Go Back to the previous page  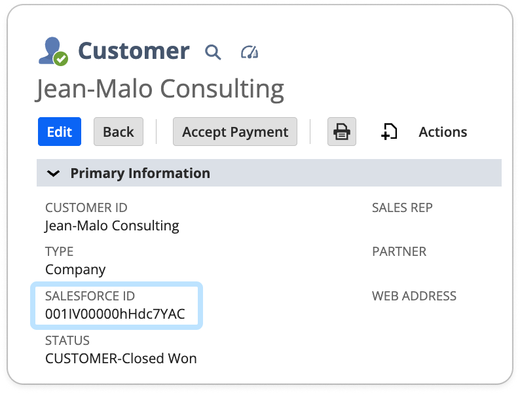(x=119, y=132)
